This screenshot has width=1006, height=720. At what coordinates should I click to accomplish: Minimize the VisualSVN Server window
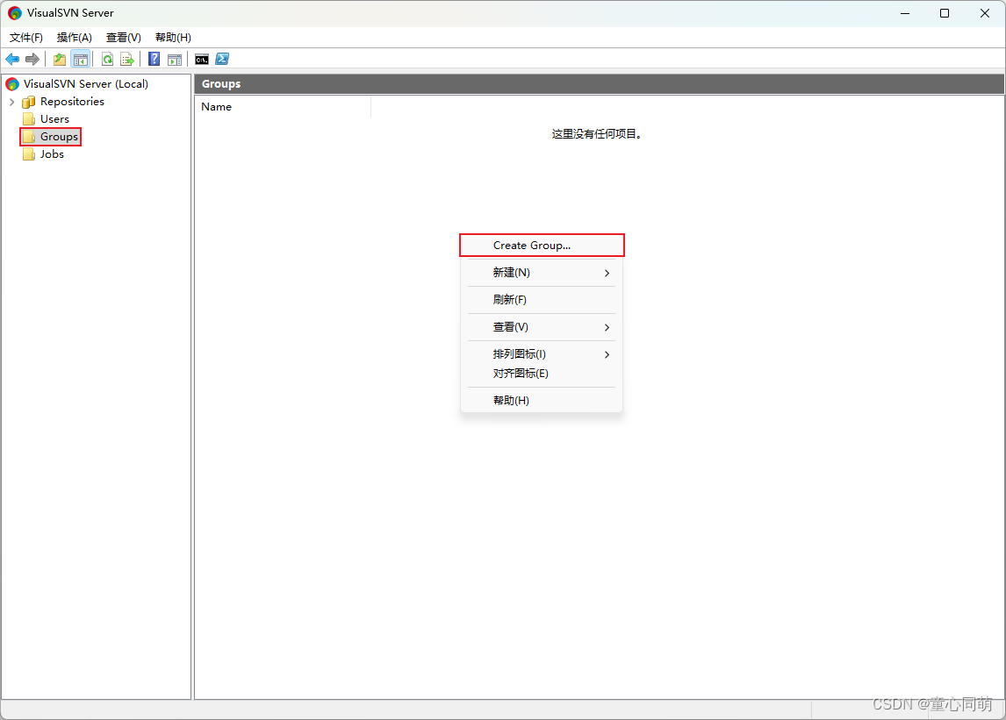905,13
